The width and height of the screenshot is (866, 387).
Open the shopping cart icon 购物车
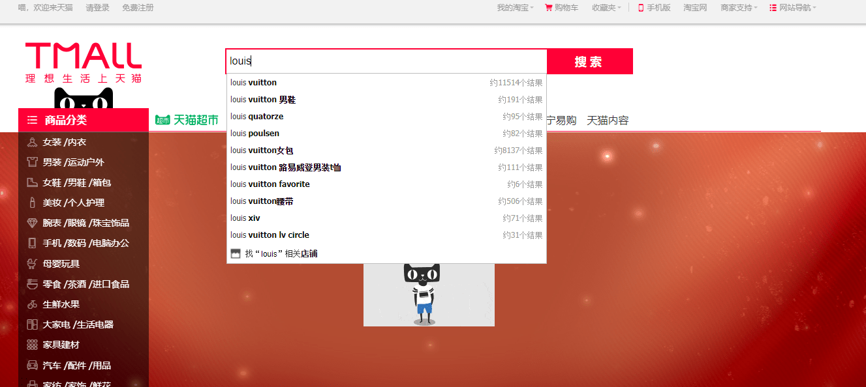click(549, 8)
